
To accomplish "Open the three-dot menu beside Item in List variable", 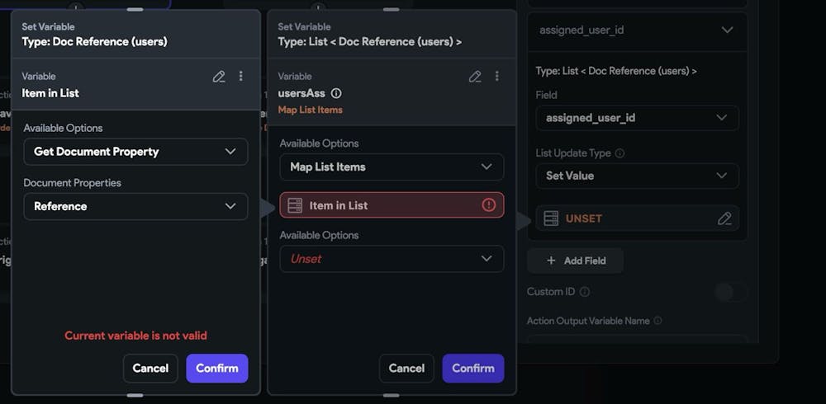I will pyautogui.click(x=241, y=77).
